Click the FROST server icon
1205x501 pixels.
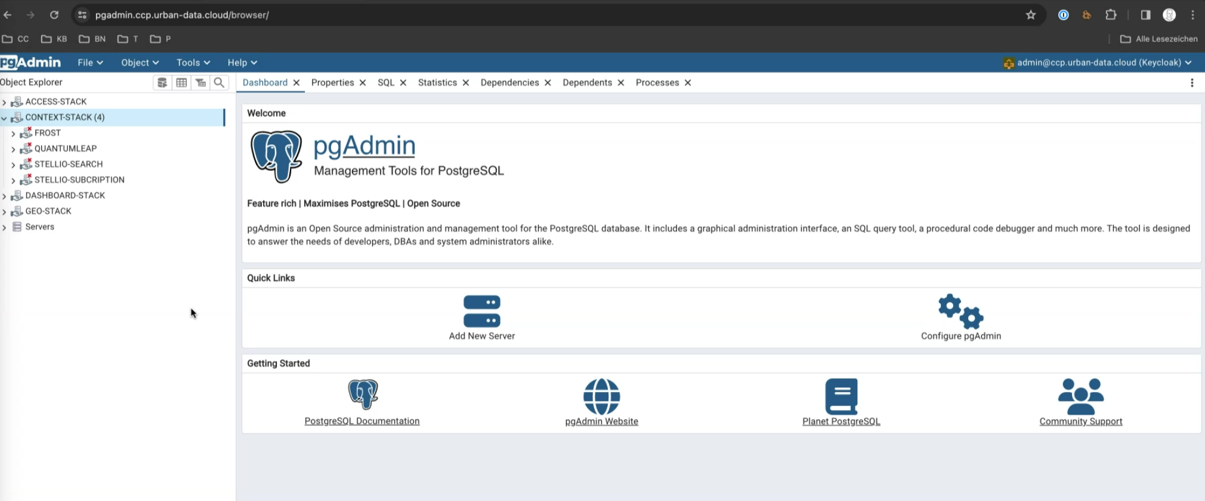pos(26,133)
